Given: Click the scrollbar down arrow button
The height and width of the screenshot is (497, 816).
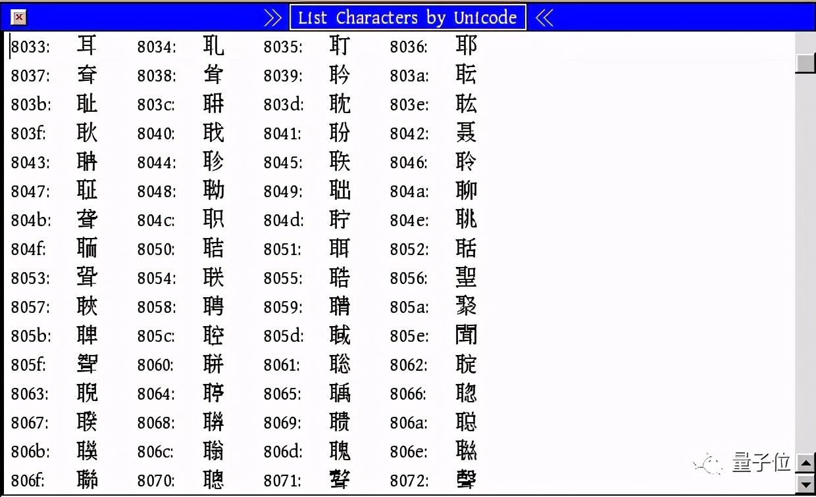Looking at the screenshot, I should 805,485.
